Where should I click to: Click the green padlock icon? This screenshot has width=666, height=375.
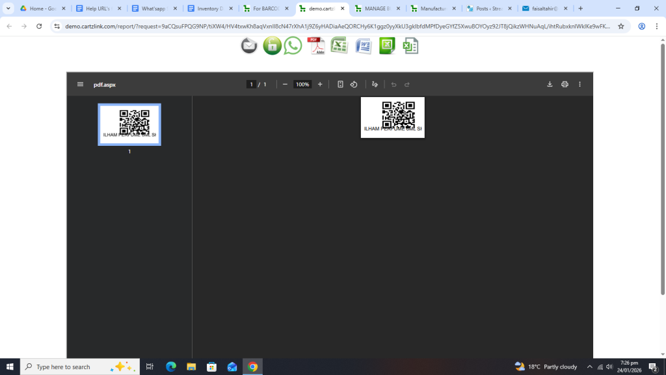click(272, 46)
